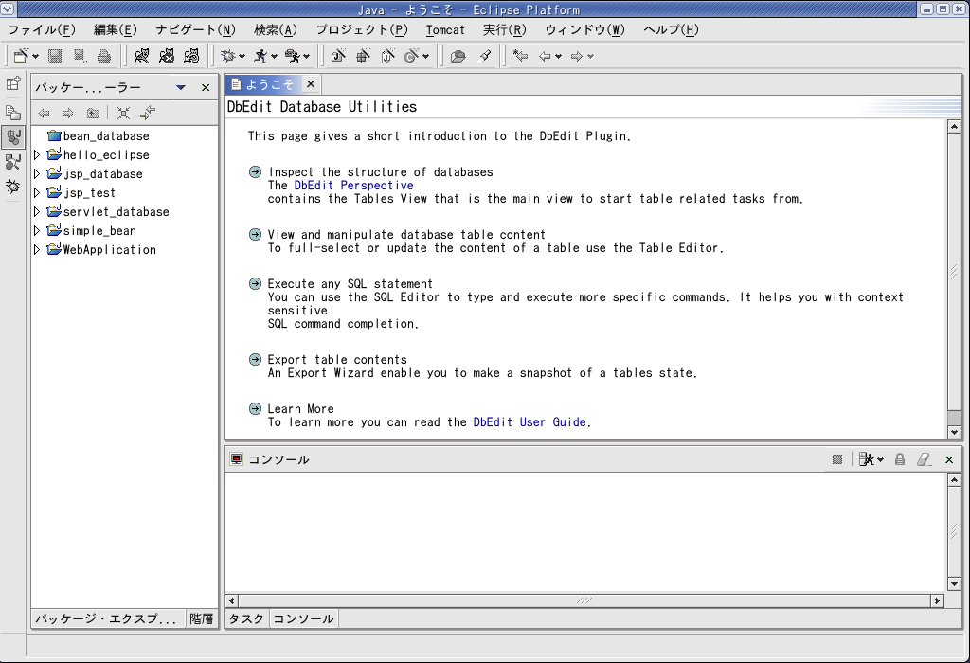Click the Open Perspective icon
Screen dimensions: 970x663
[13, 83]
